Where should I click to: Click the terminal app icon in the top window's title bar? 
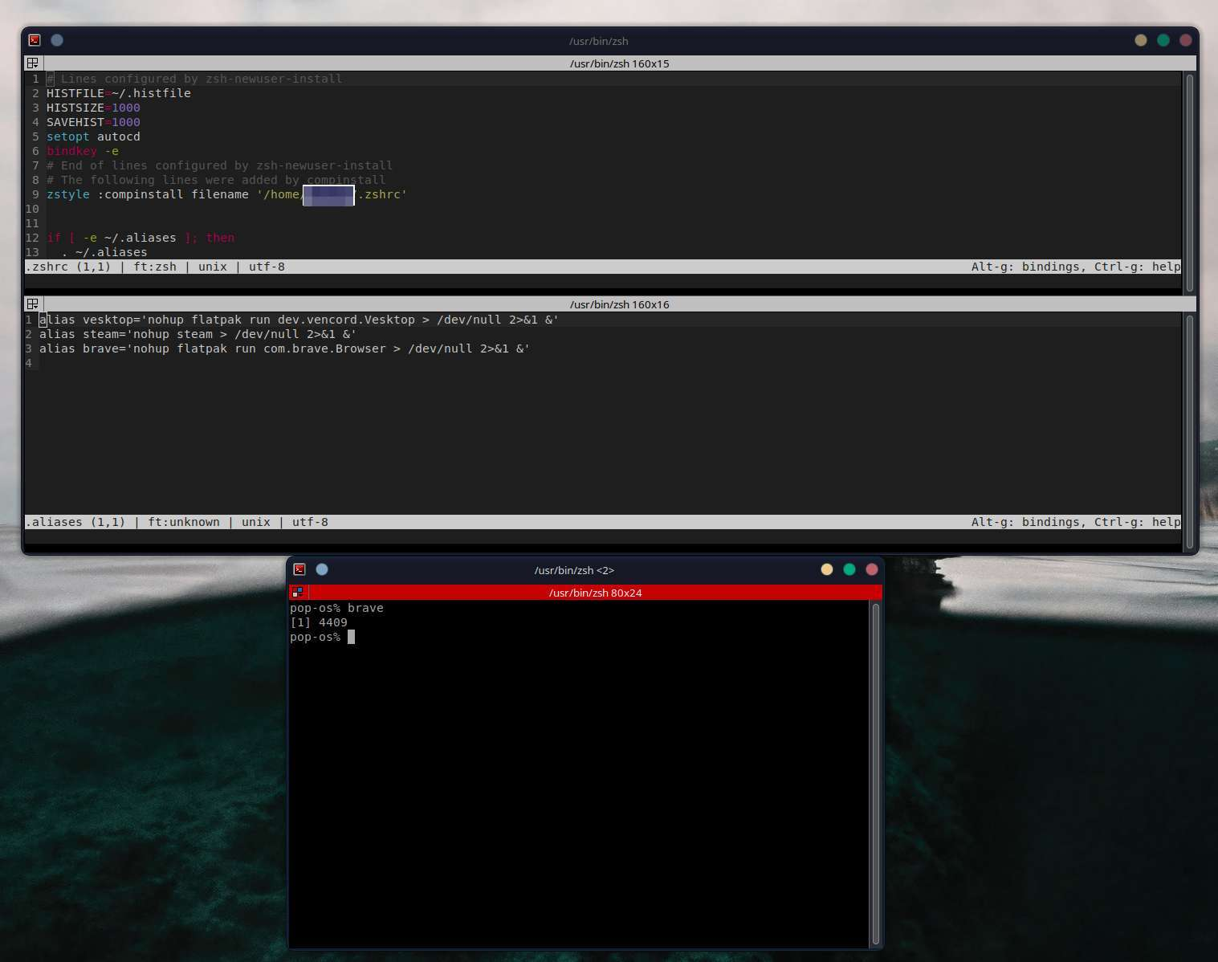[35, 40]
